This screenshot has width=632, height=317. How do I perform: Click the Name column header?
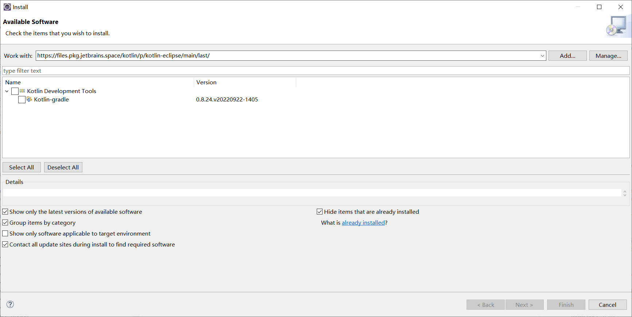click(98, 82)
